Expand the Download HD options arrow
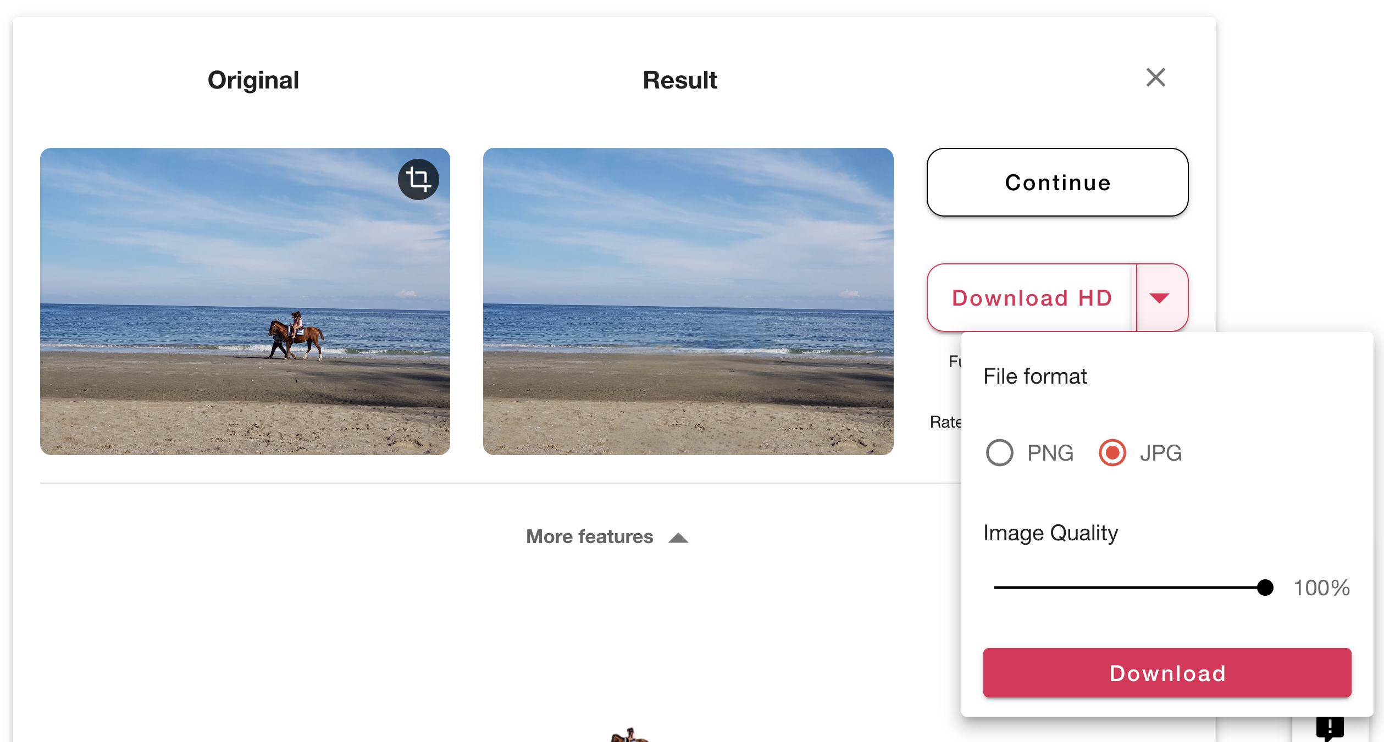 pos(1159,298)
